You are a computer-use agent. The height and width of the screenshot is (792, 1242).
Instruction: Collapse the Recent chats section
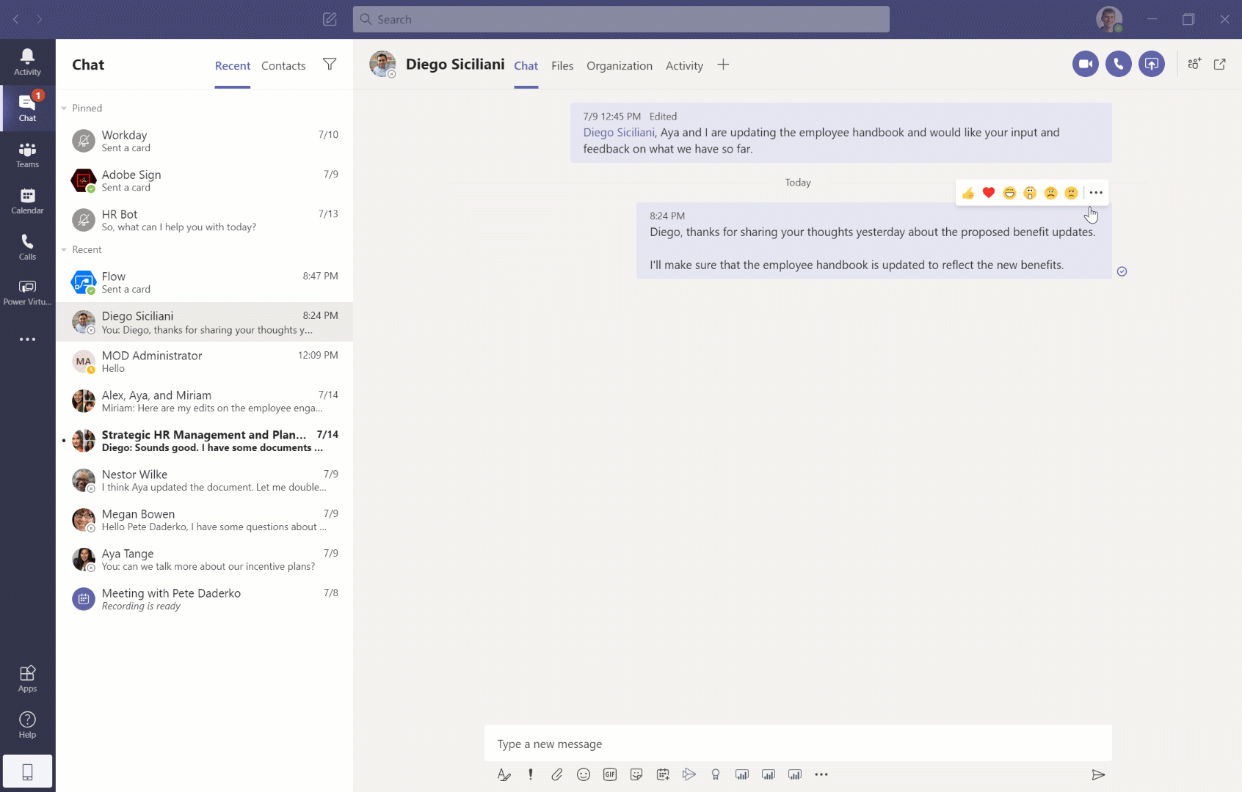point(65,250)
